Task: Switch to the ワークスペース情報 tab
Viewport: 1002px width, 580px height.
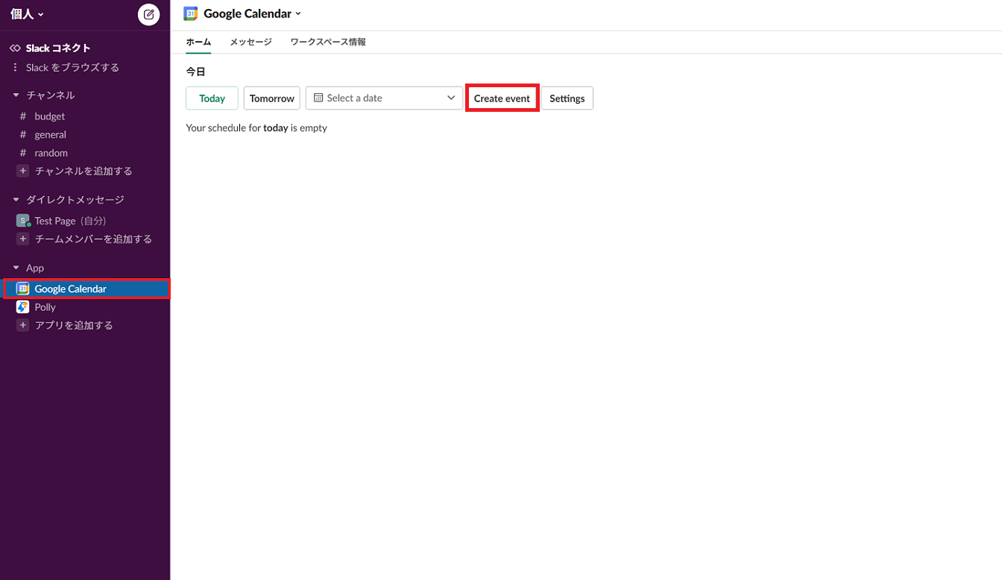Action: click(x=328, y=42)
